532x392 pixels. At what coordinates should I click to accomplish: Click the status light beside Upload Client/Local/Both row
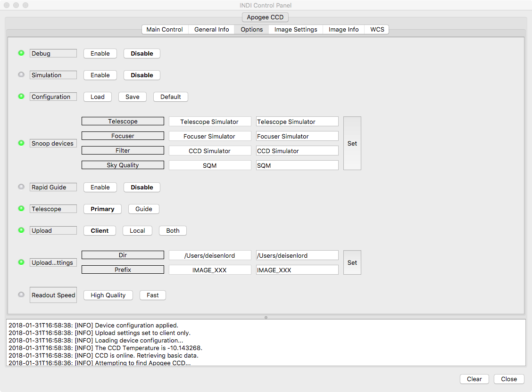tap(21, 230)
